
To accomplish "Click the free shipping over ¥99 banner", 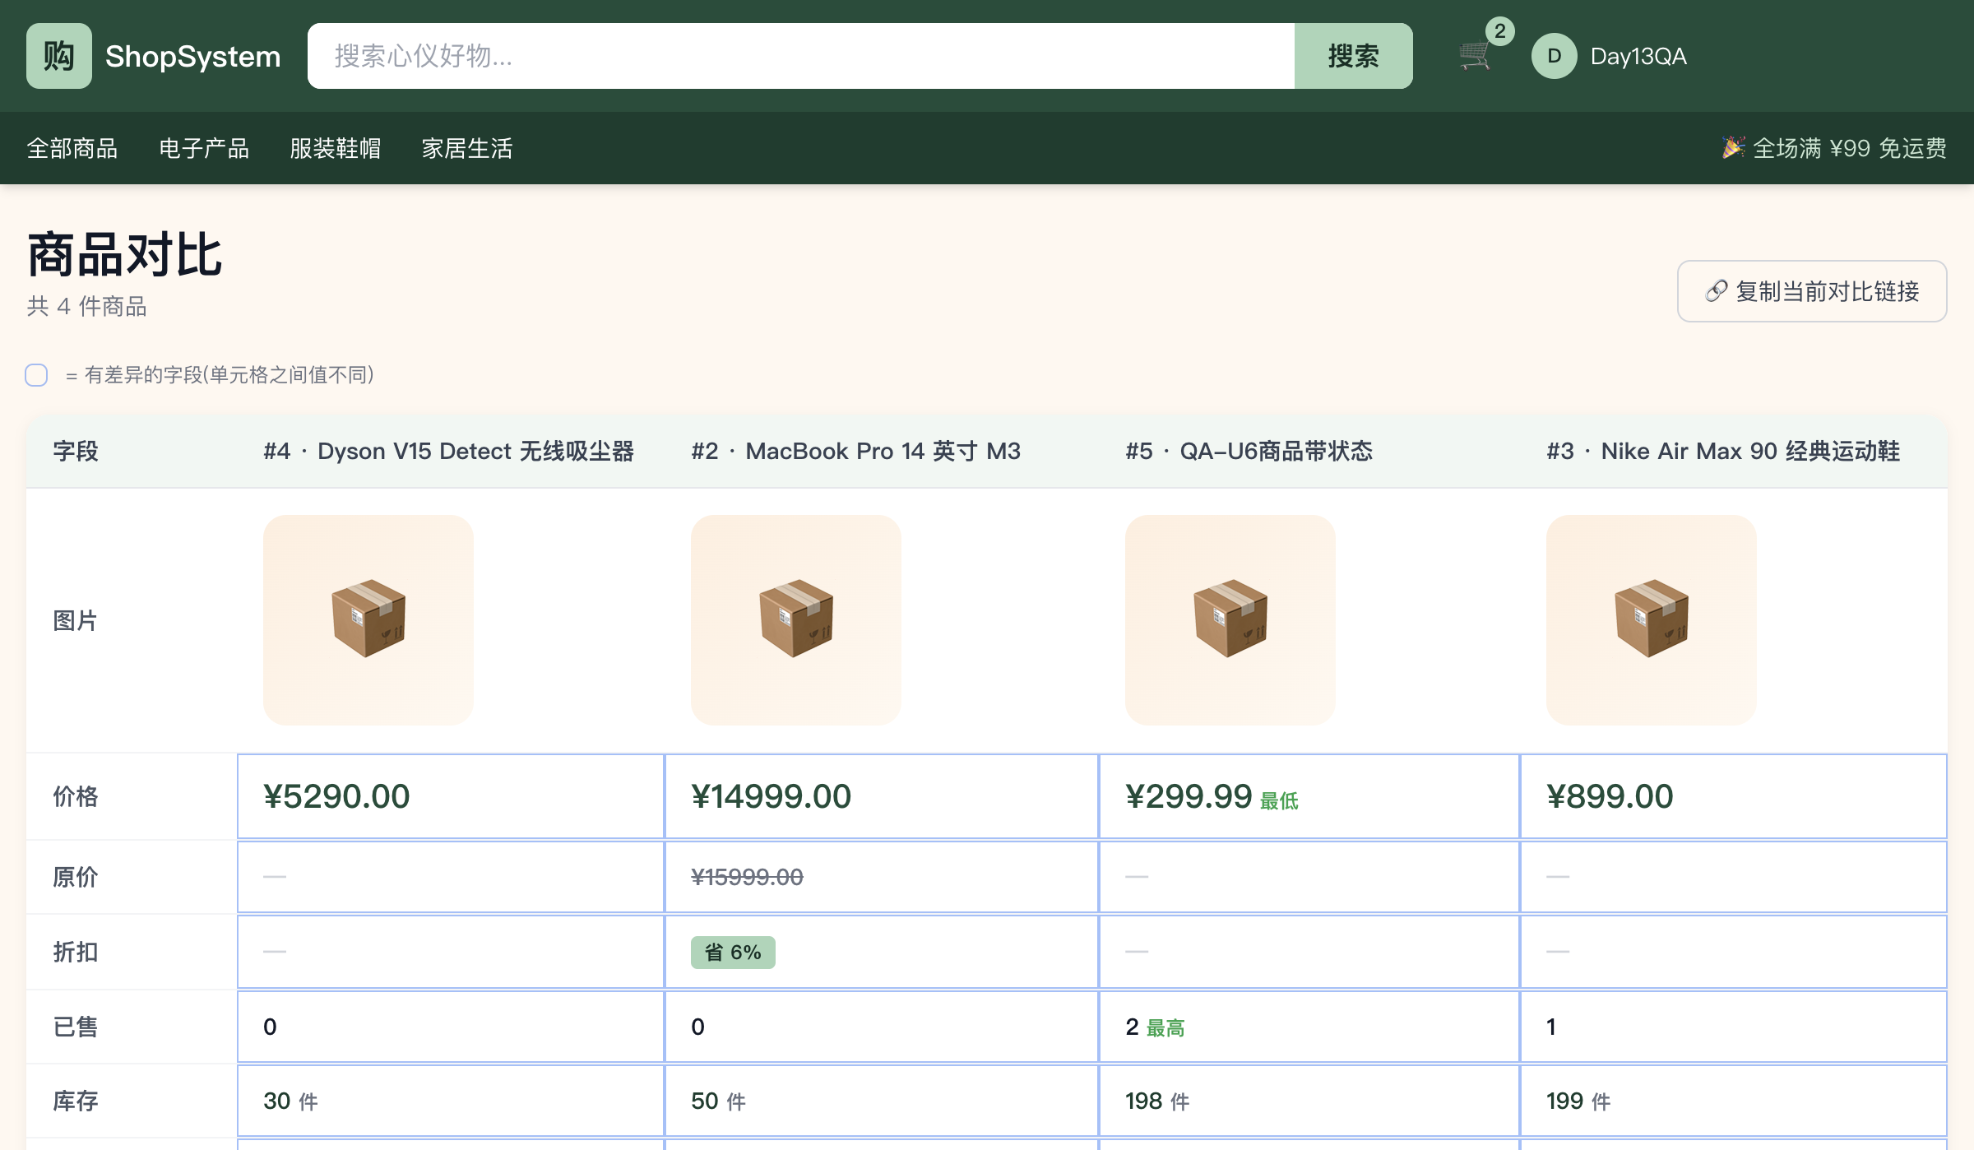I will [1834, 148].
